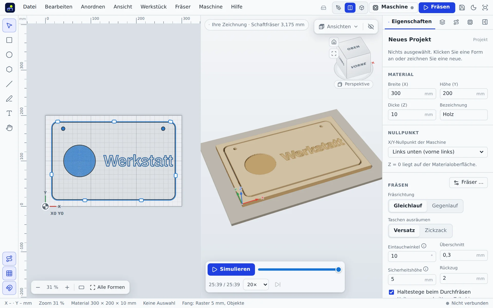
Task: Reset 3D view with home icon
Action: click(334, 42)
